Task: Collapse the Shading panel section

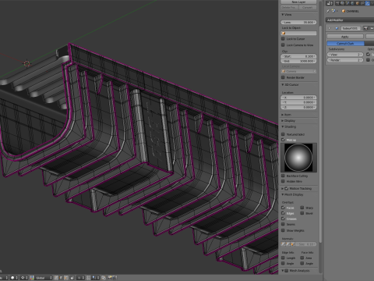Action: [283, 126]
